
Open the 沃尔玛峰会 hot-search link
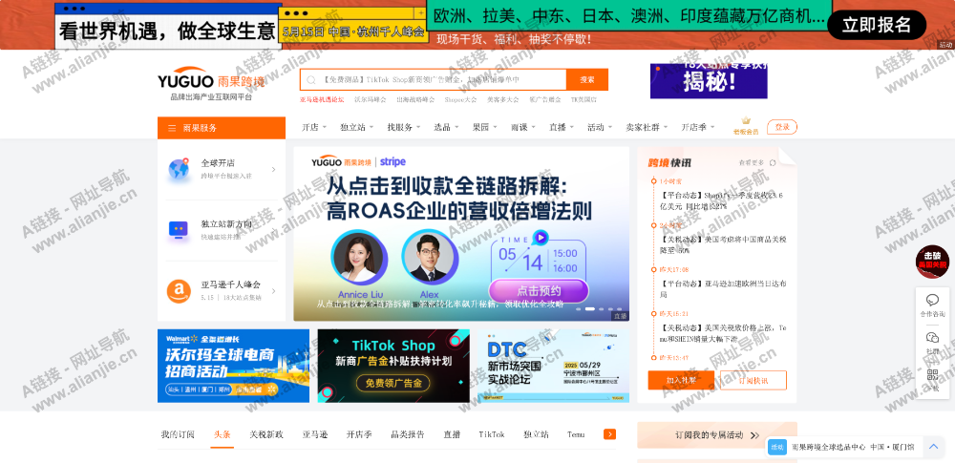point(371,99)
